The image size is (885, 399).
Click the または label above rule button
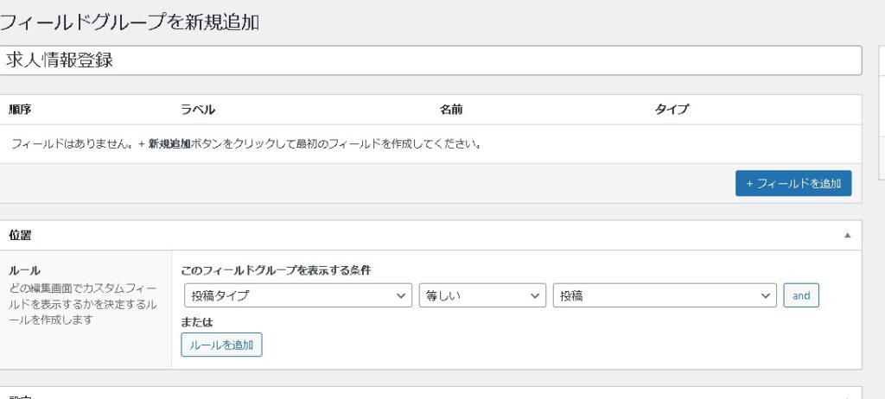[196, 322]
